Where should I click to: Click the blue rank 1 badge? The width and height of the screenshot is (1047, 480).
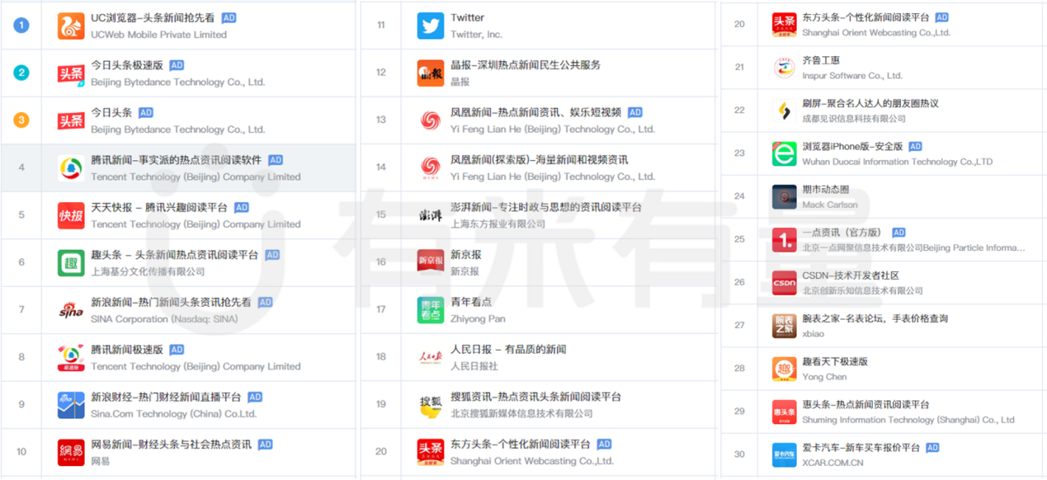21,26
